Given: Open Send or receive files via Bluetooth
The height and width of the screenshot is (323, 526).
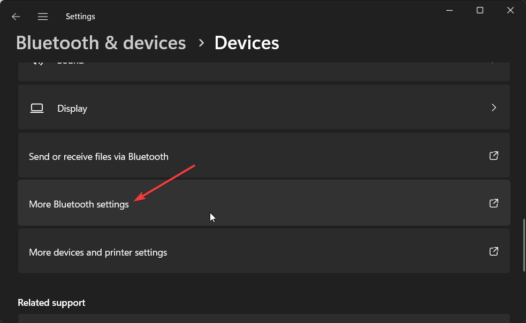Looking at the screenshot, I should [264, 155].
